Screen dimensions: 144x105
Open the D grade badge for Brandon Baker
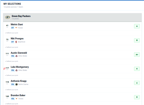coord(137,97)
